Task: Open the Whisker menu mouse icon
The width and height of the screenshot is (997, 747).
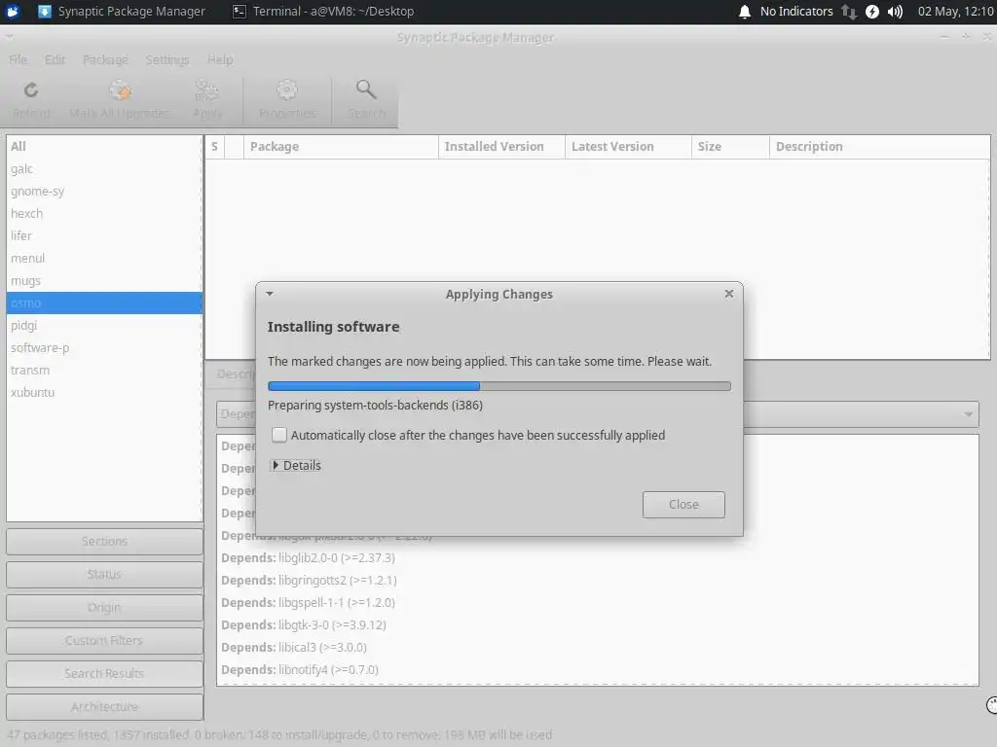Action: click(x=13, y=12)
